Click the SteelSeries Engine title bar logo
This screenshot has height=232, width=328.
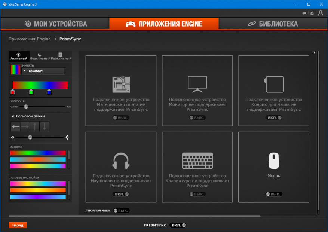tap(4, 4)
